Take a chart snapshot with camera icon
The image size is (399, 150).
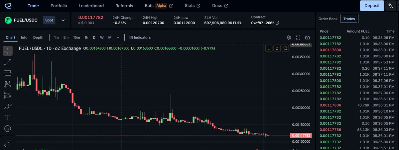tap(308, 37)
